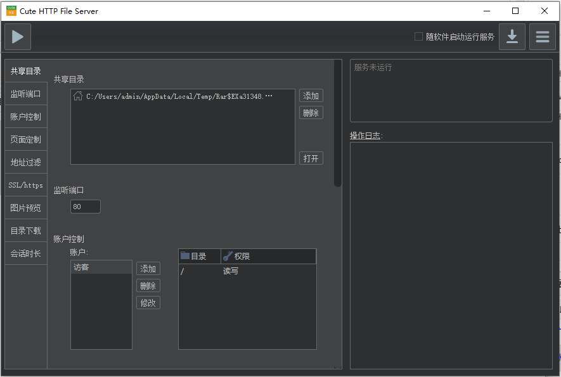561x377 pixels.
Task: Click the listening port field showing 80
Action: (86, 207)
